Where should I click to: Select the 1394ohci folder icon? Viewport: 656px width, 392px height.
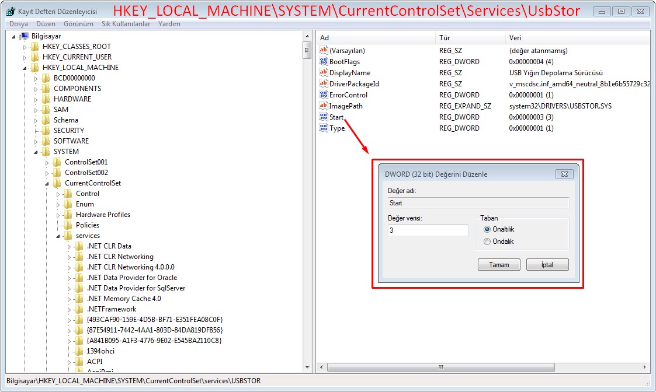tap(79, 351)
